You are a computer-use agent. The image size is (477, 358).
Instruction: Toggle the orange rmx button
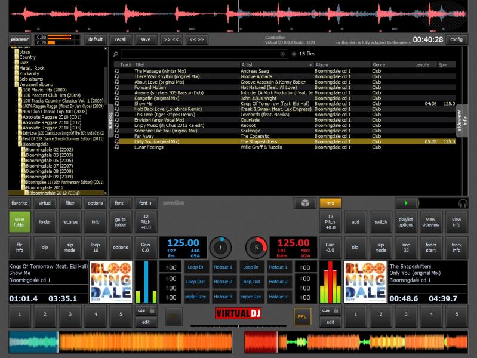(330, 203)
